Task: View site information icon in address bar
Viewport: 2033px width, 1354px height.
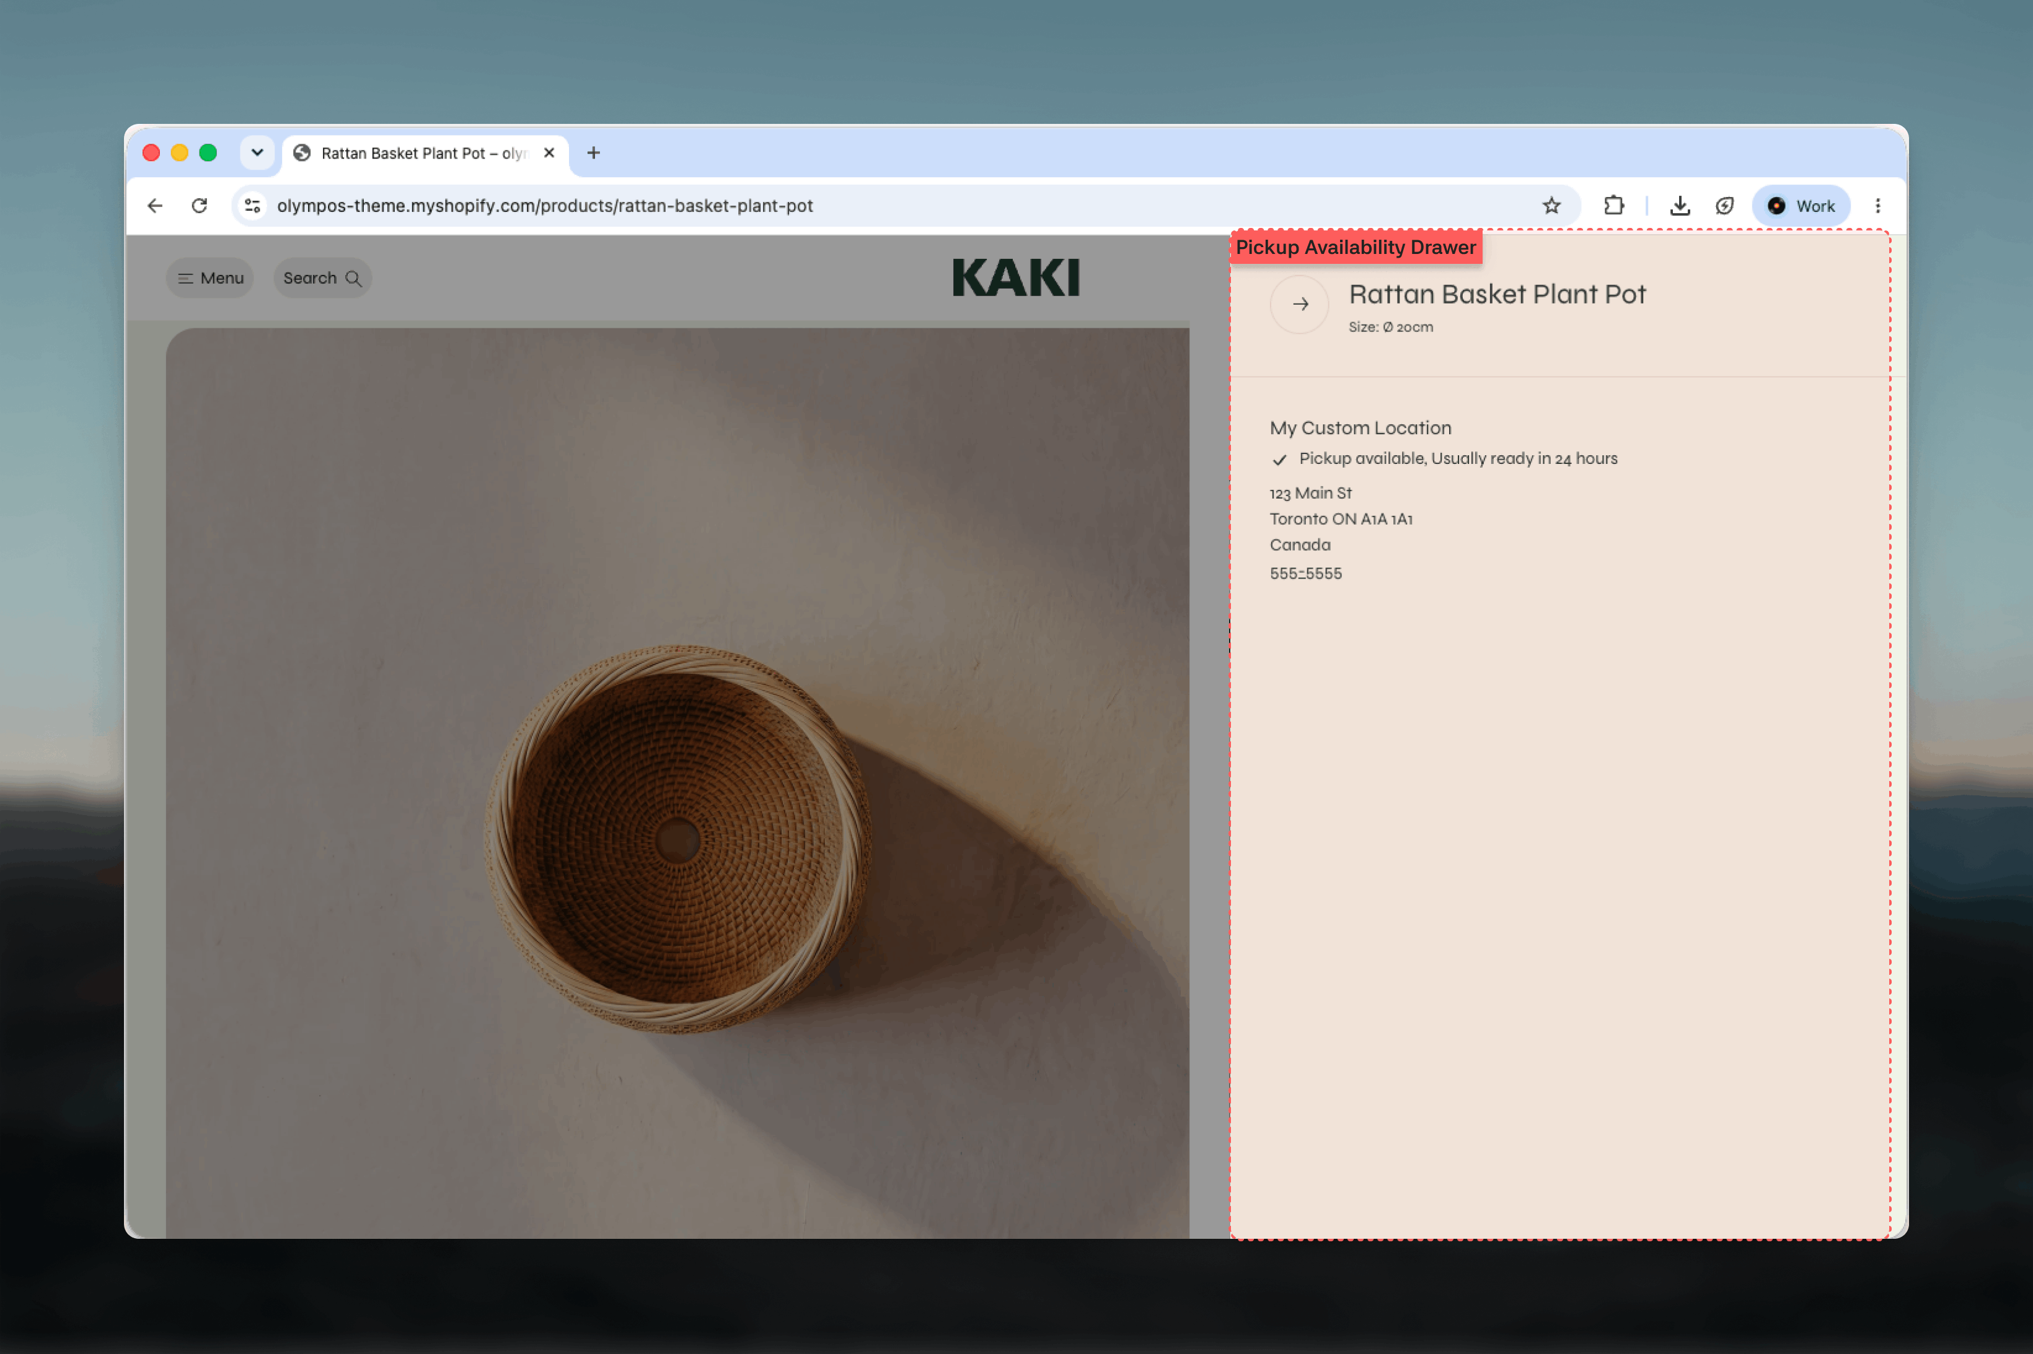Action: coord(252,206)
